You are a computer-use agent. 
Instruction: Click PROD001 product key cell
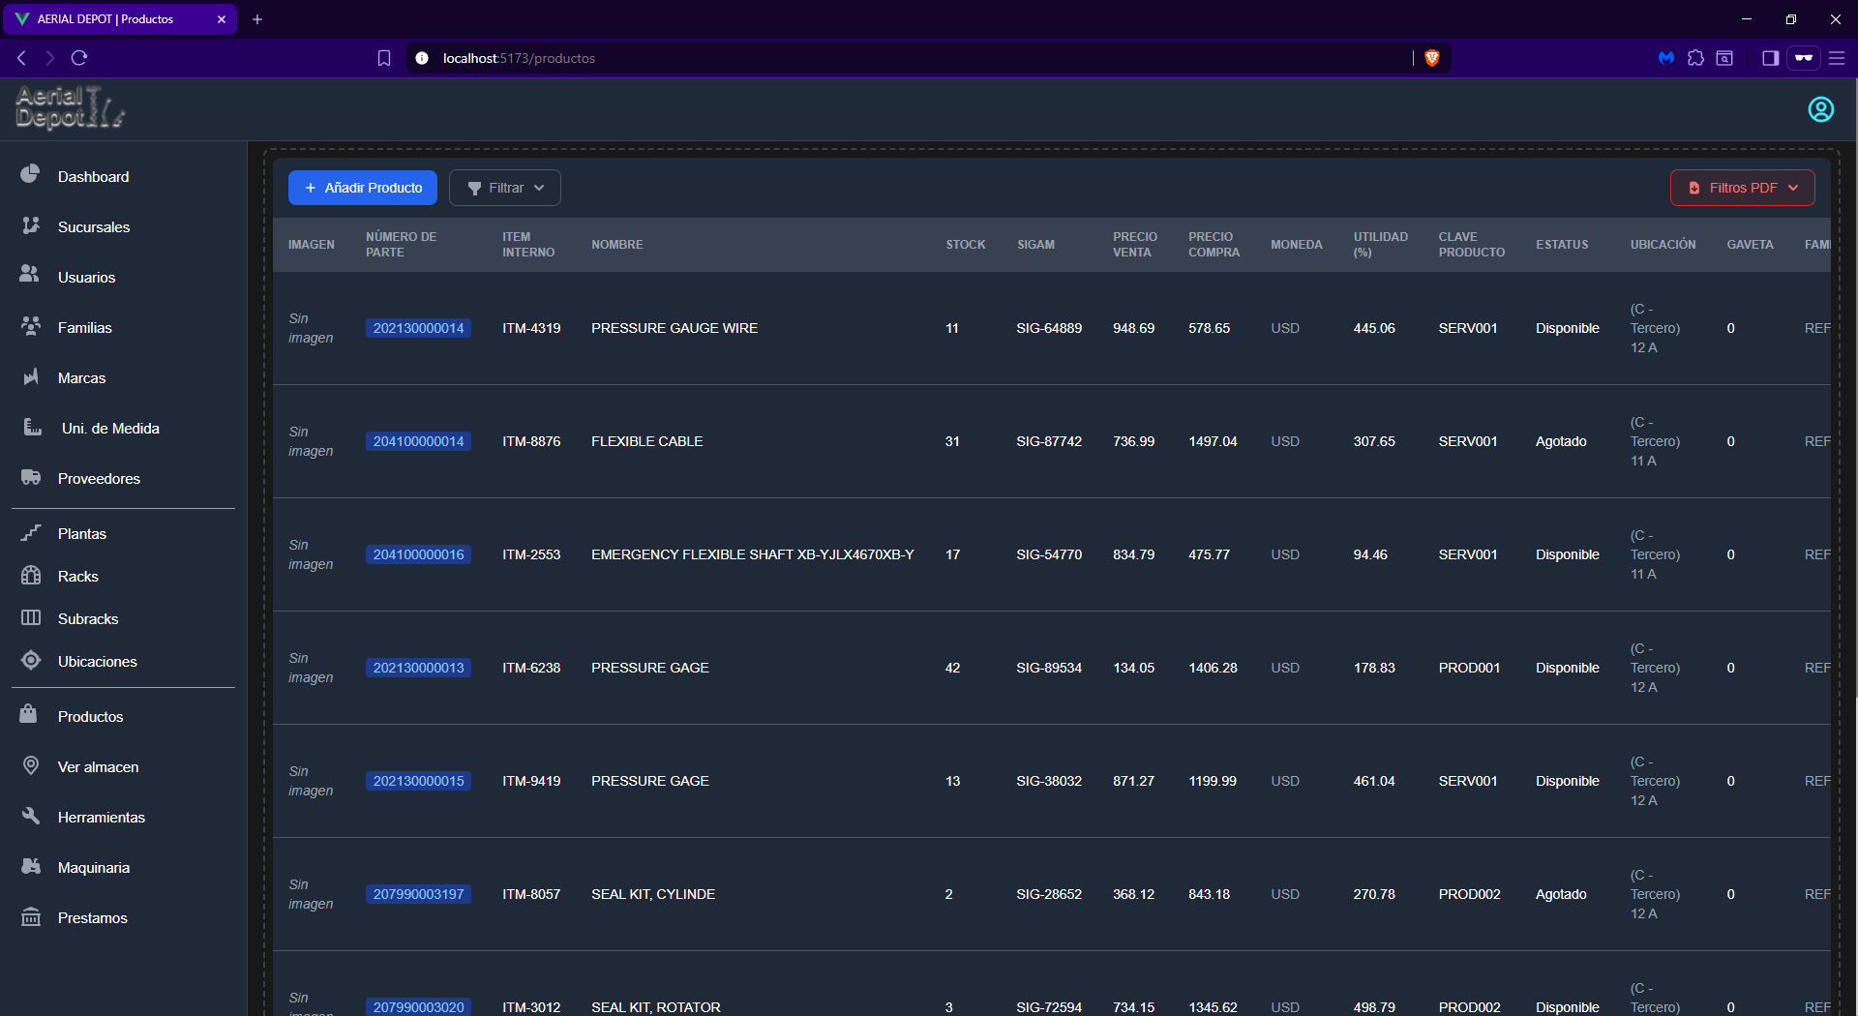coord(1469,668)
